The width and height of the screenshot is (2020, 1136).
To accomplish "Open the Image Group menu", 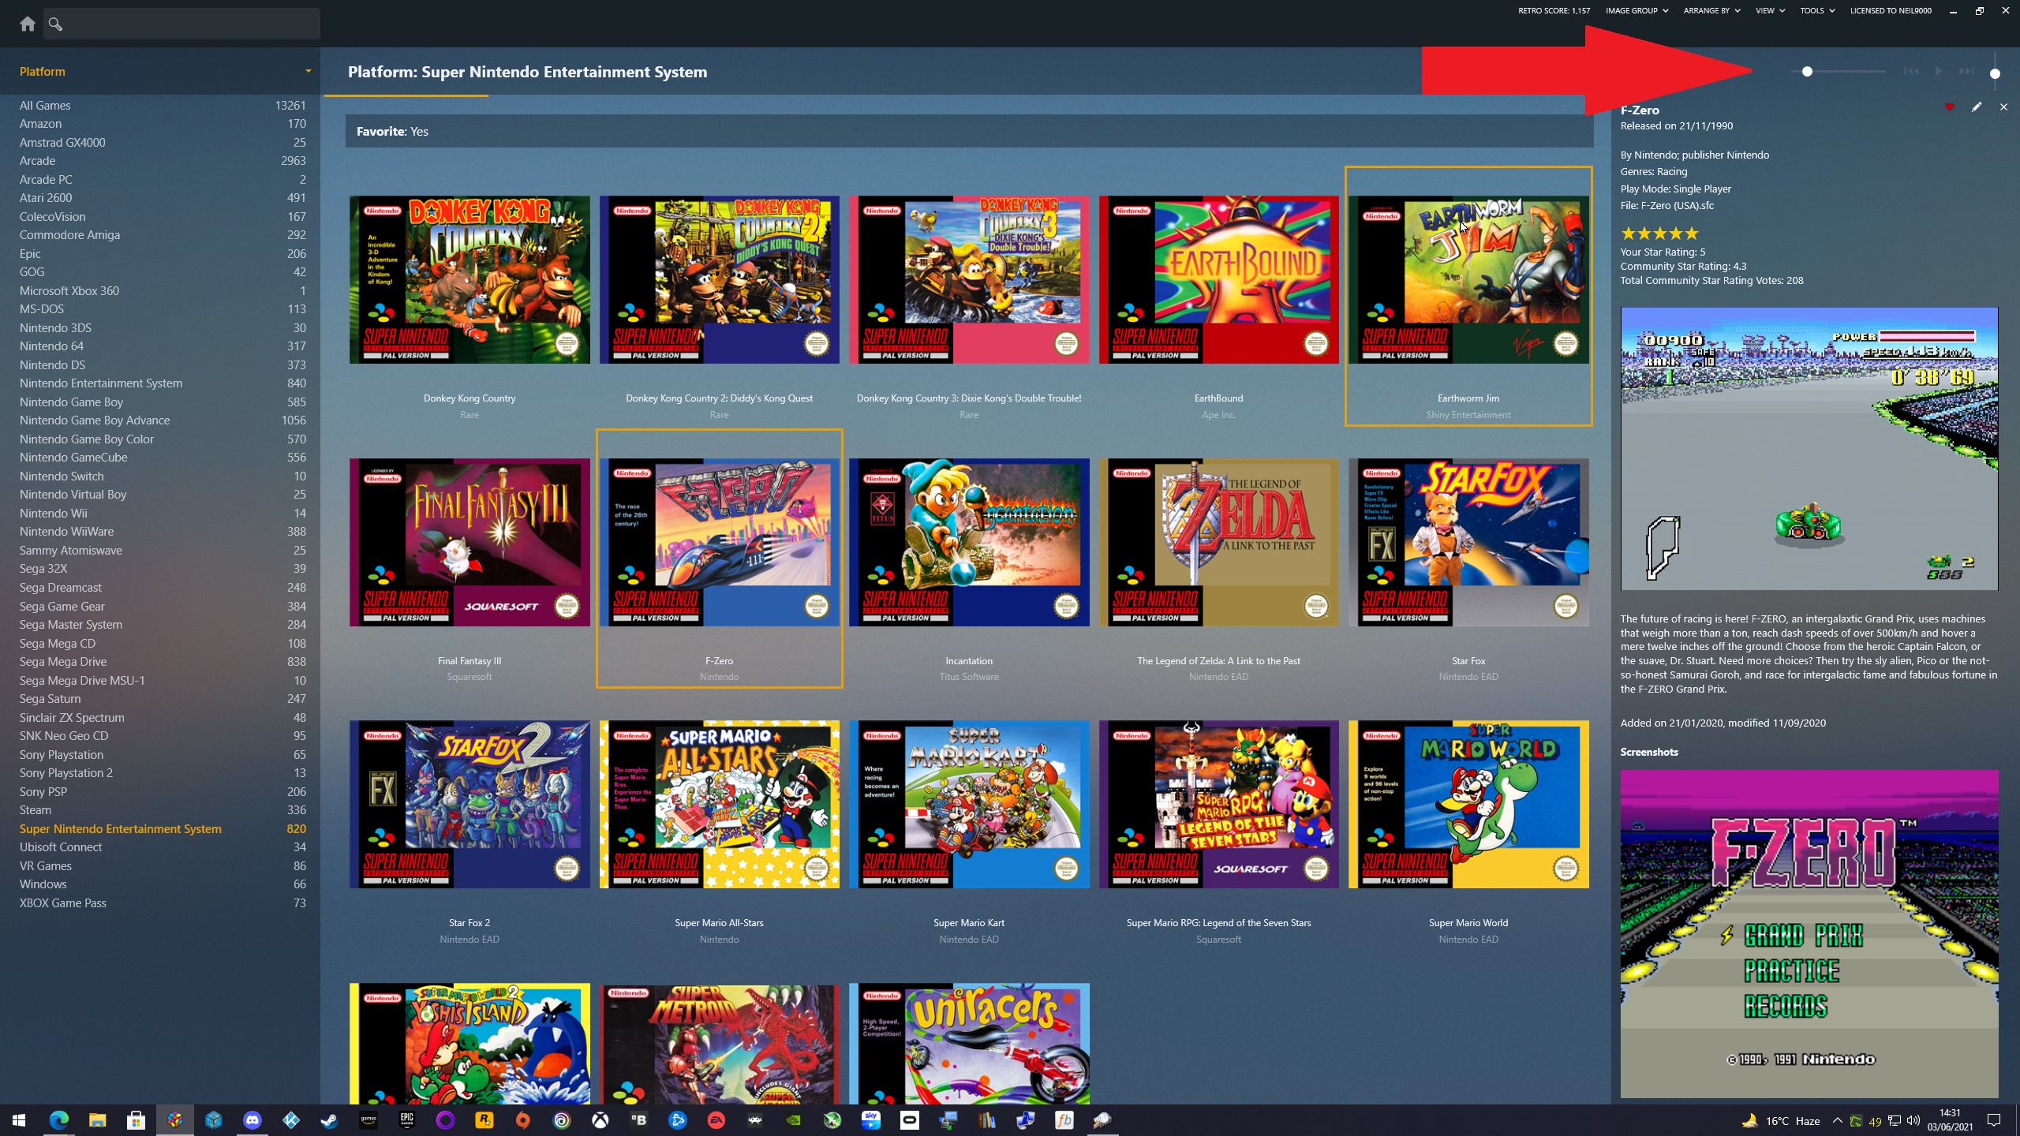I will click(x=1637, y=11).
